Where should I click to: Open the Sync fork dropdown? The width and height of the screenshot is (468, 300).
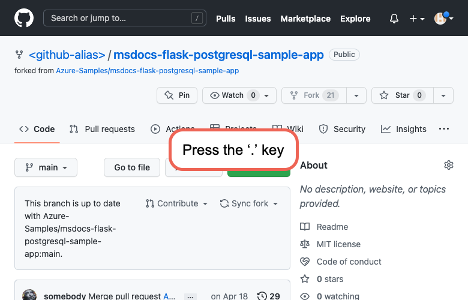tap(249, 203)
